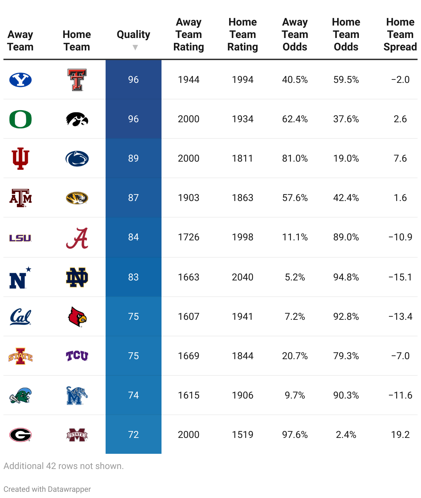Click the BYU logo in Away Team column

point(20,80)
